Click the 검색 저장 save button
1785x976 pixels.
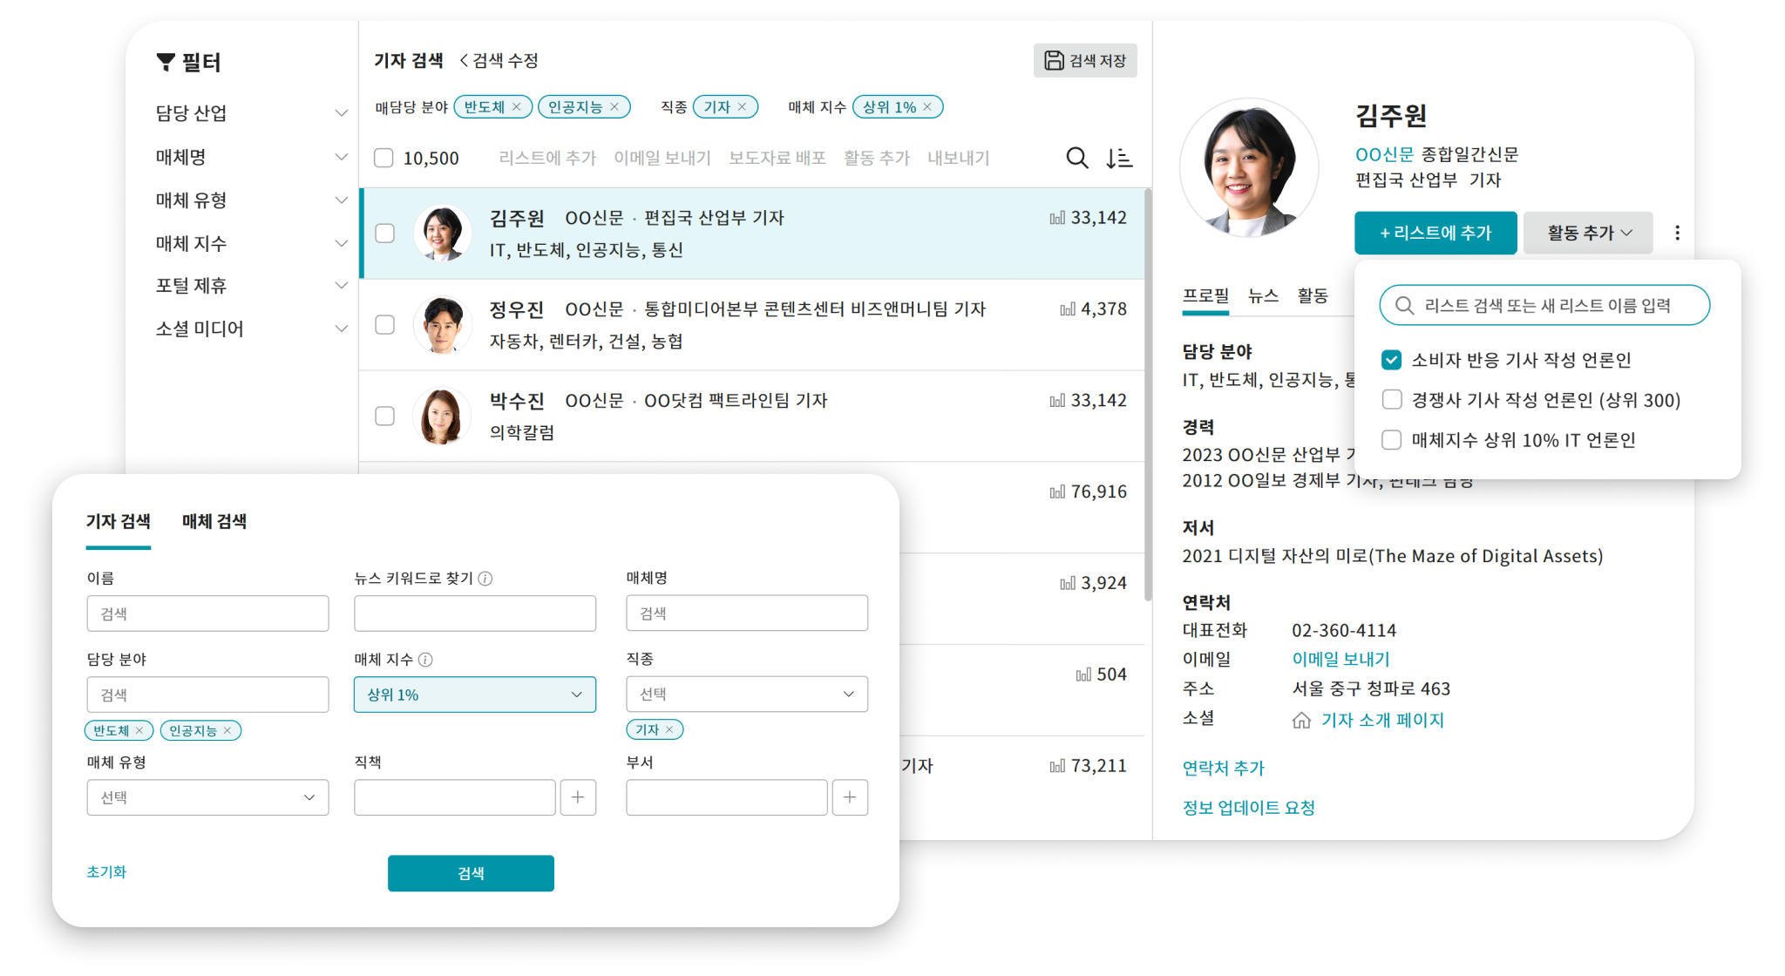tap(1085, 60)
